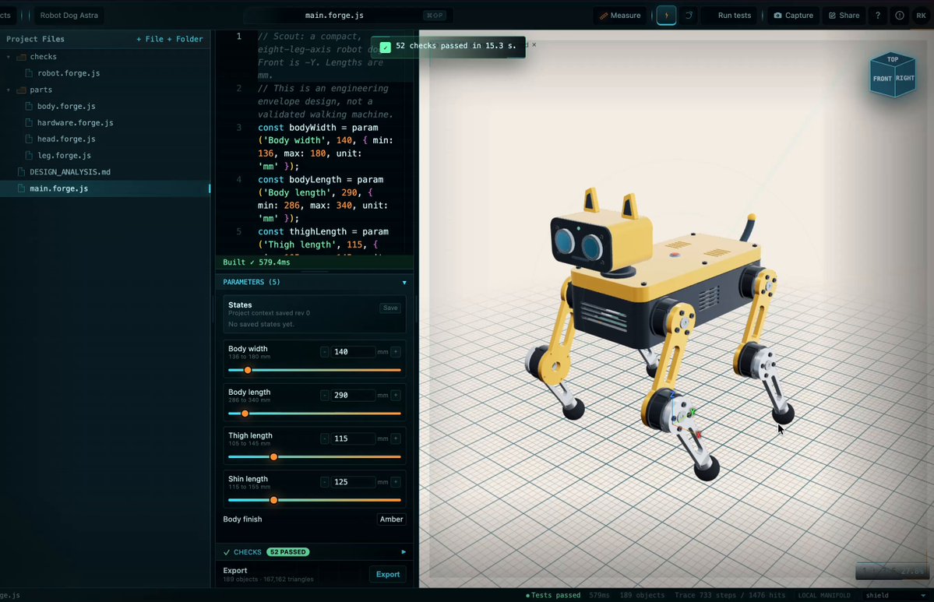Click code line number 3
Image resolution: width=934 pixels, height=602 pixels.
pos(239,128)
